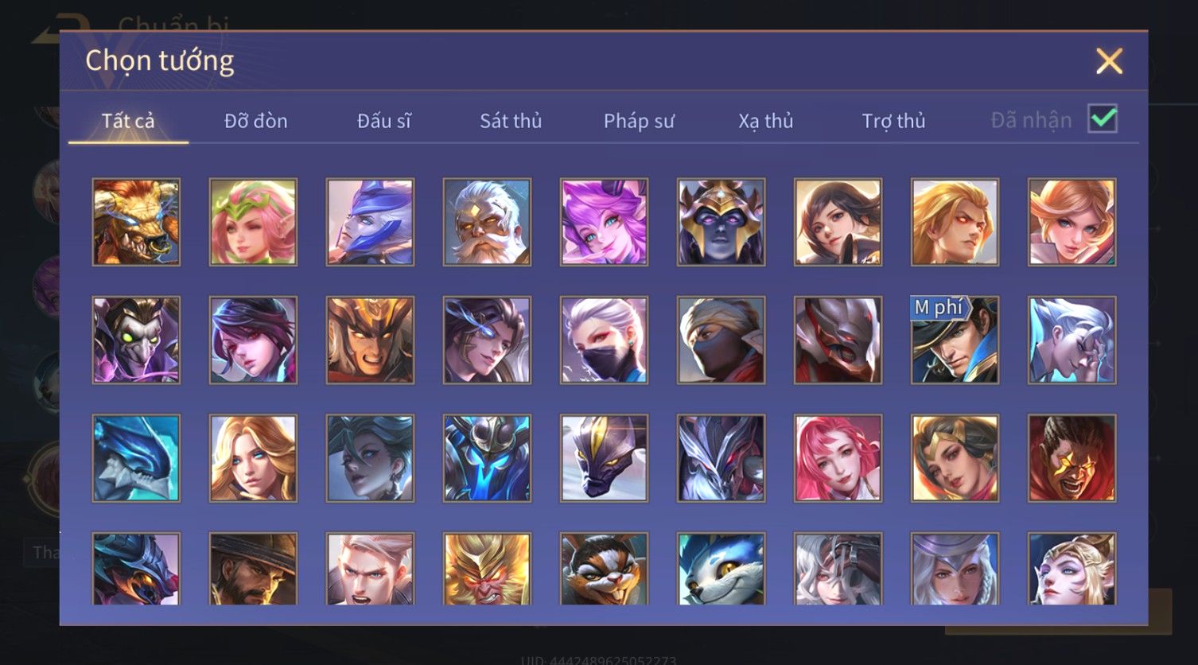
Task: Pick the white-bearded old man hero
Action: (487, 222)
